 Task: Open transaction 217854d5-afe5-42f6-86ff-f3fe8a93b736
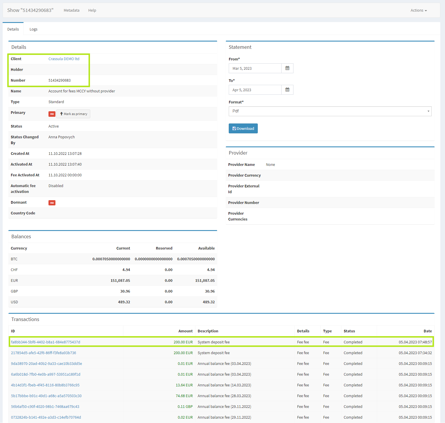(44, 353)
